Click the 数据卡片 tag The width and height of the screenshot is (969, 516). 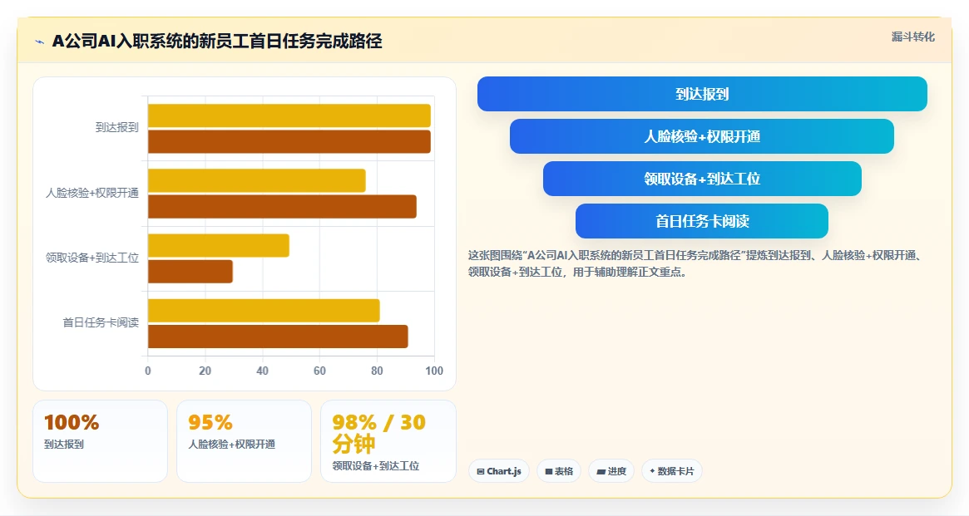(x=672, y=471)
